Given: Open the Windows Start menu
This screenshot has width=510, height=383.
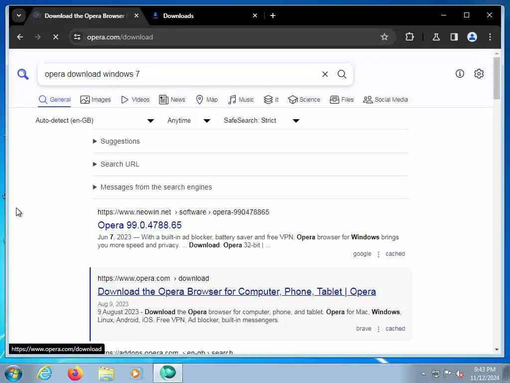Looking at the screenshot, I should [13, 373].
